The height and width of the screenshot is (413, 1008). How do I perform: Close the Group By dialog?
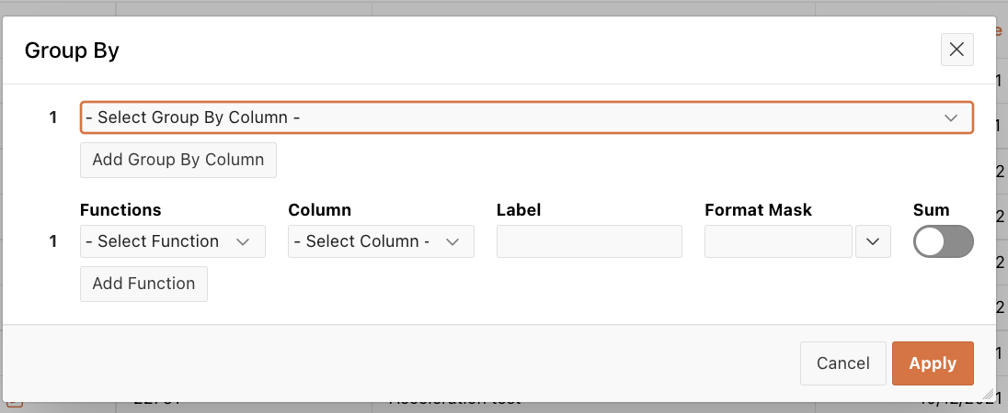956,50
